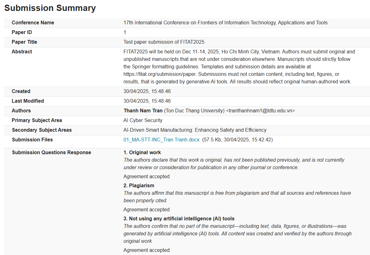Viewport: 370px width, 255px height.
Task: Click the Authors label
Action: click(x=21, y=110)
